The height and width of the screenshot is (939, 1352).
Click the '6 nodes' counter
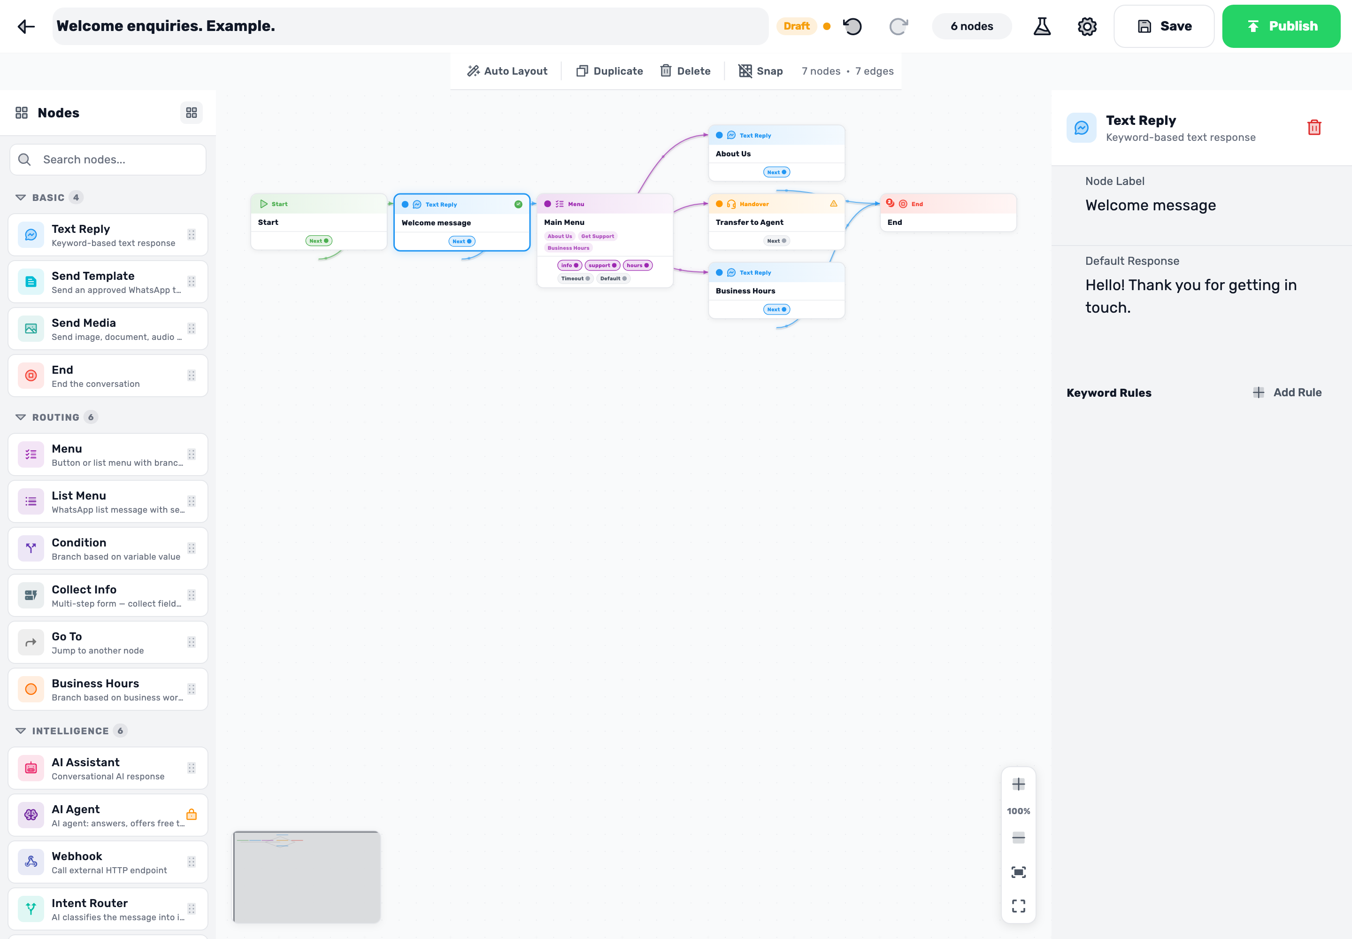tap(972, 26)
